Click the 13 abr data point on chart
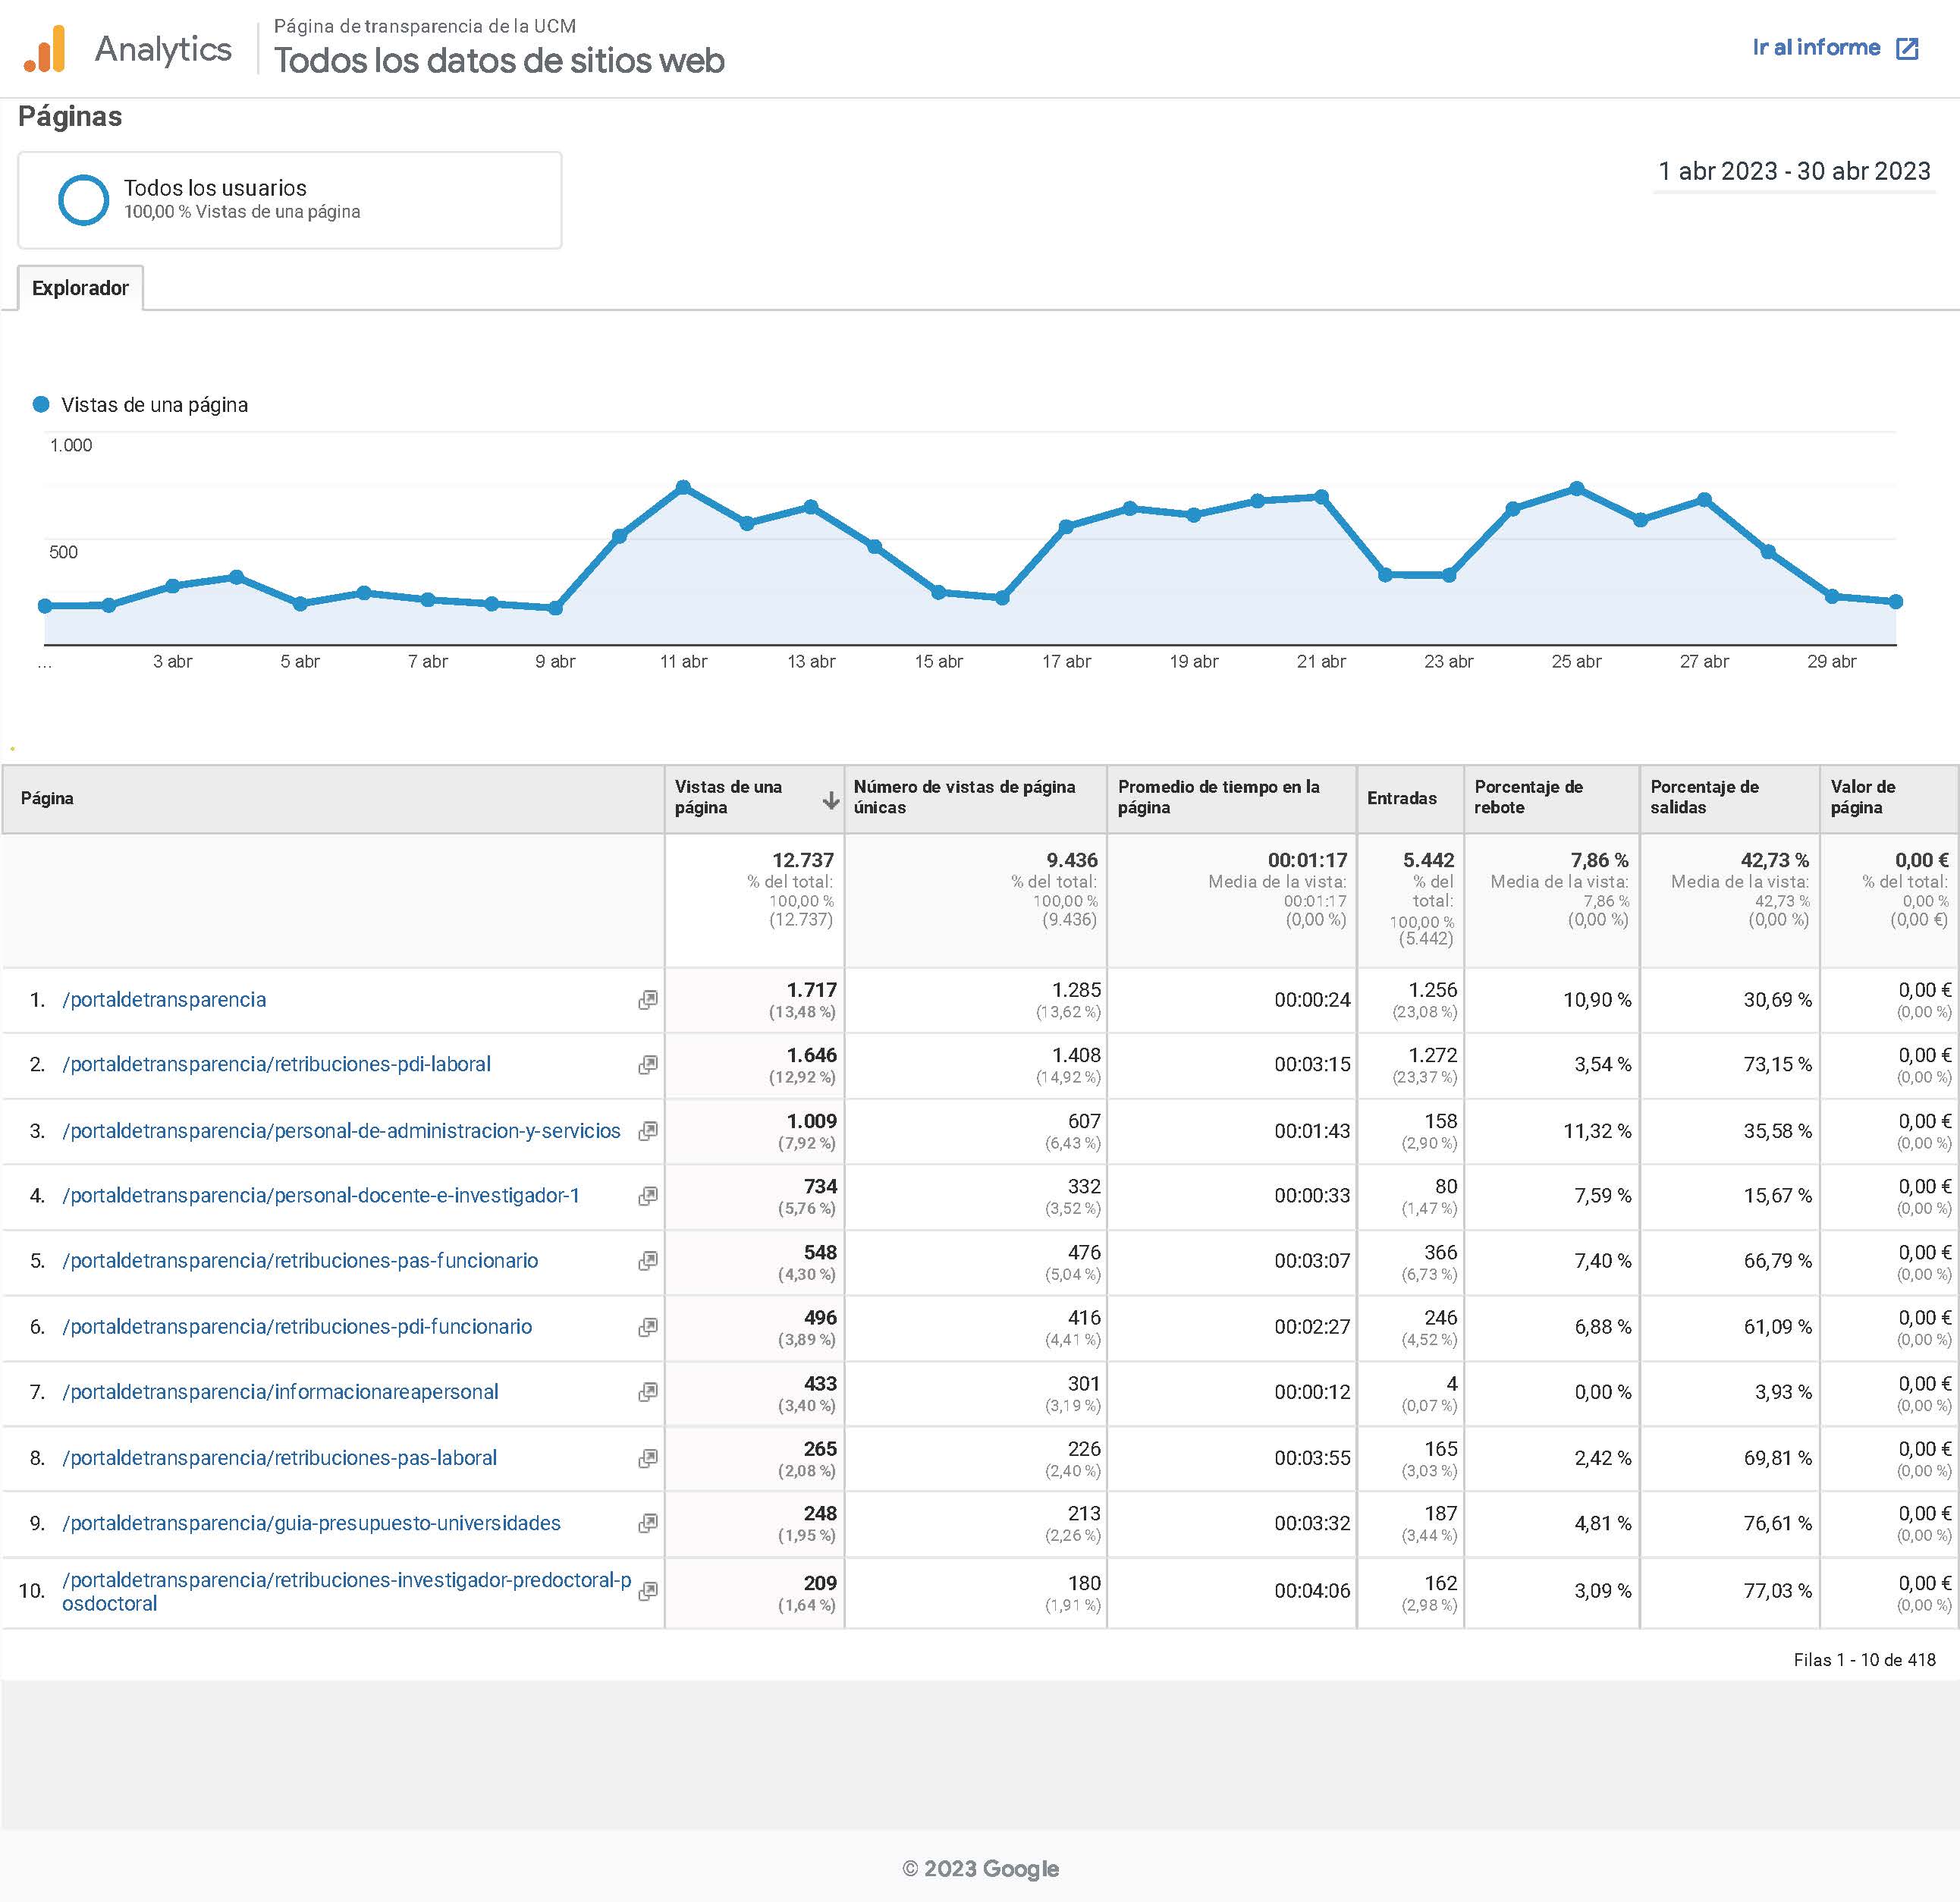This screenshot has width=1960, height=1902. (x=811, y=507)
